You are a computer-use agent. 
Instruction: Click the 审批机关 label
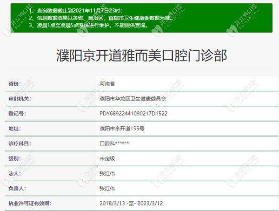pyautogui.click(x=20, y=99)
